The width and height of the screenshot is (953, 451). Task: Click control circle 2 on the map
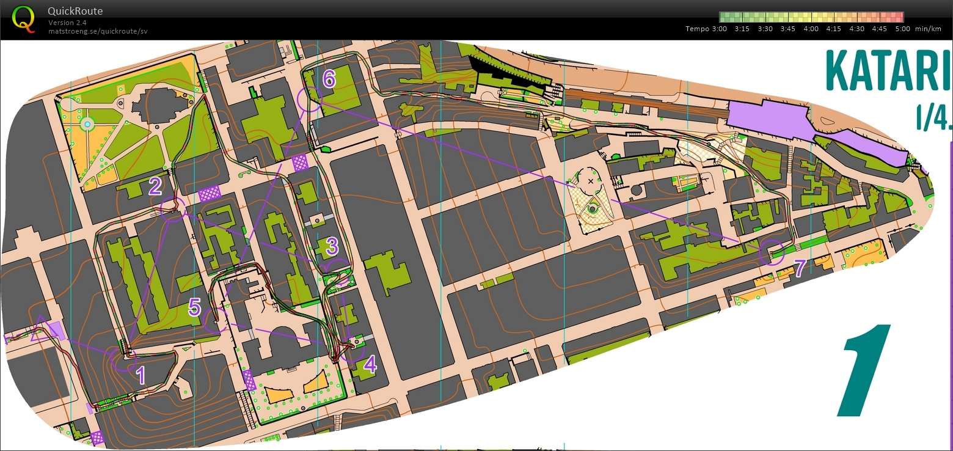point(173,210)
